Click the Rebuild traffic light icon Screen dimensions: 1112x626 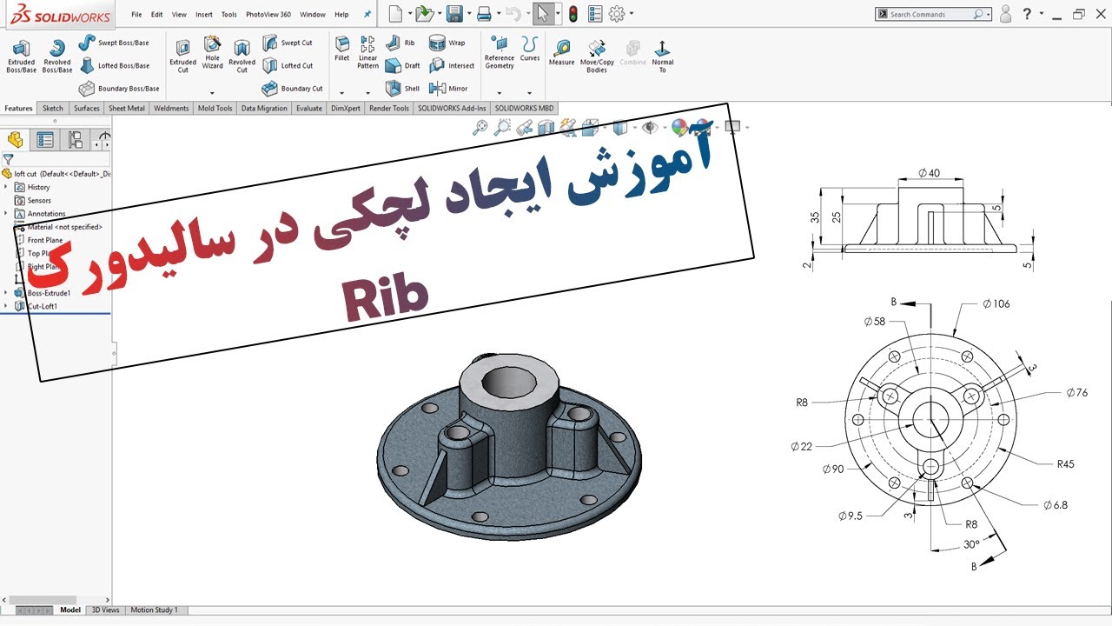pos(573,14)
